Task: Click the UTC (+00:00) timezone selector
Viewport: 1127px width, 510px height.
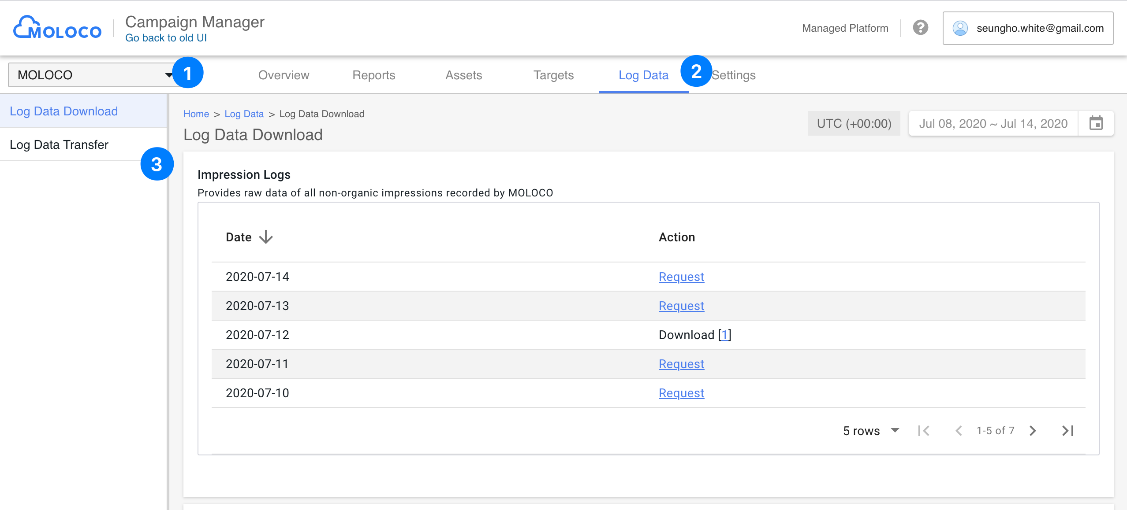Action: pyautogui.click(x=854, y=123)
